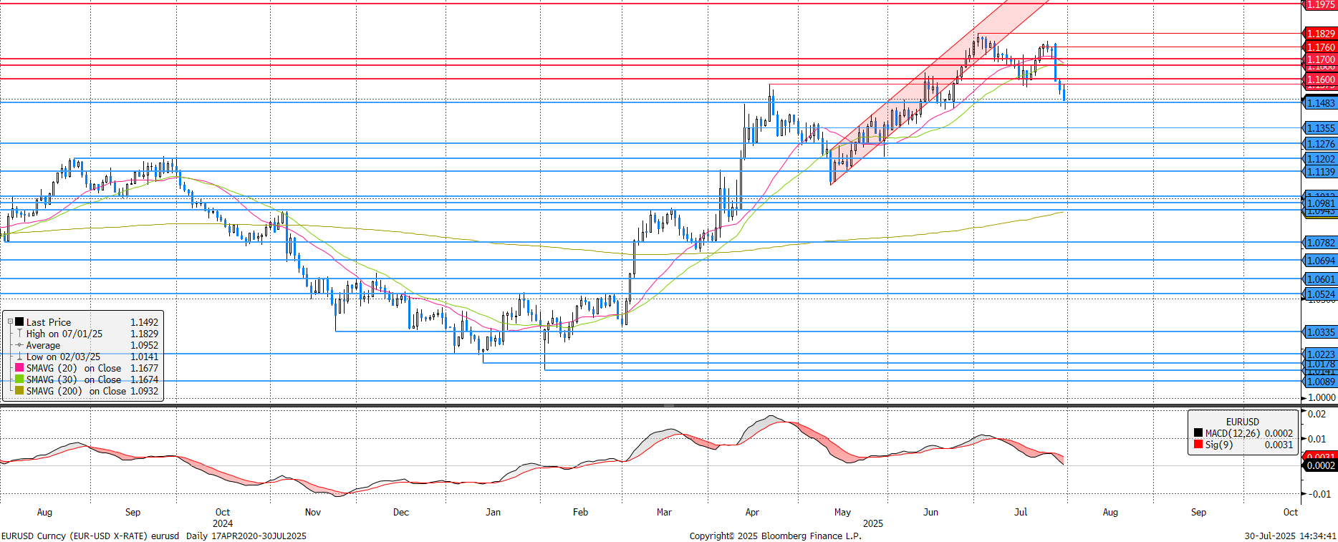Viewport: 1338px width, 542px height.
Task: Select the "Average" legend label
Action: coord(43,345)
